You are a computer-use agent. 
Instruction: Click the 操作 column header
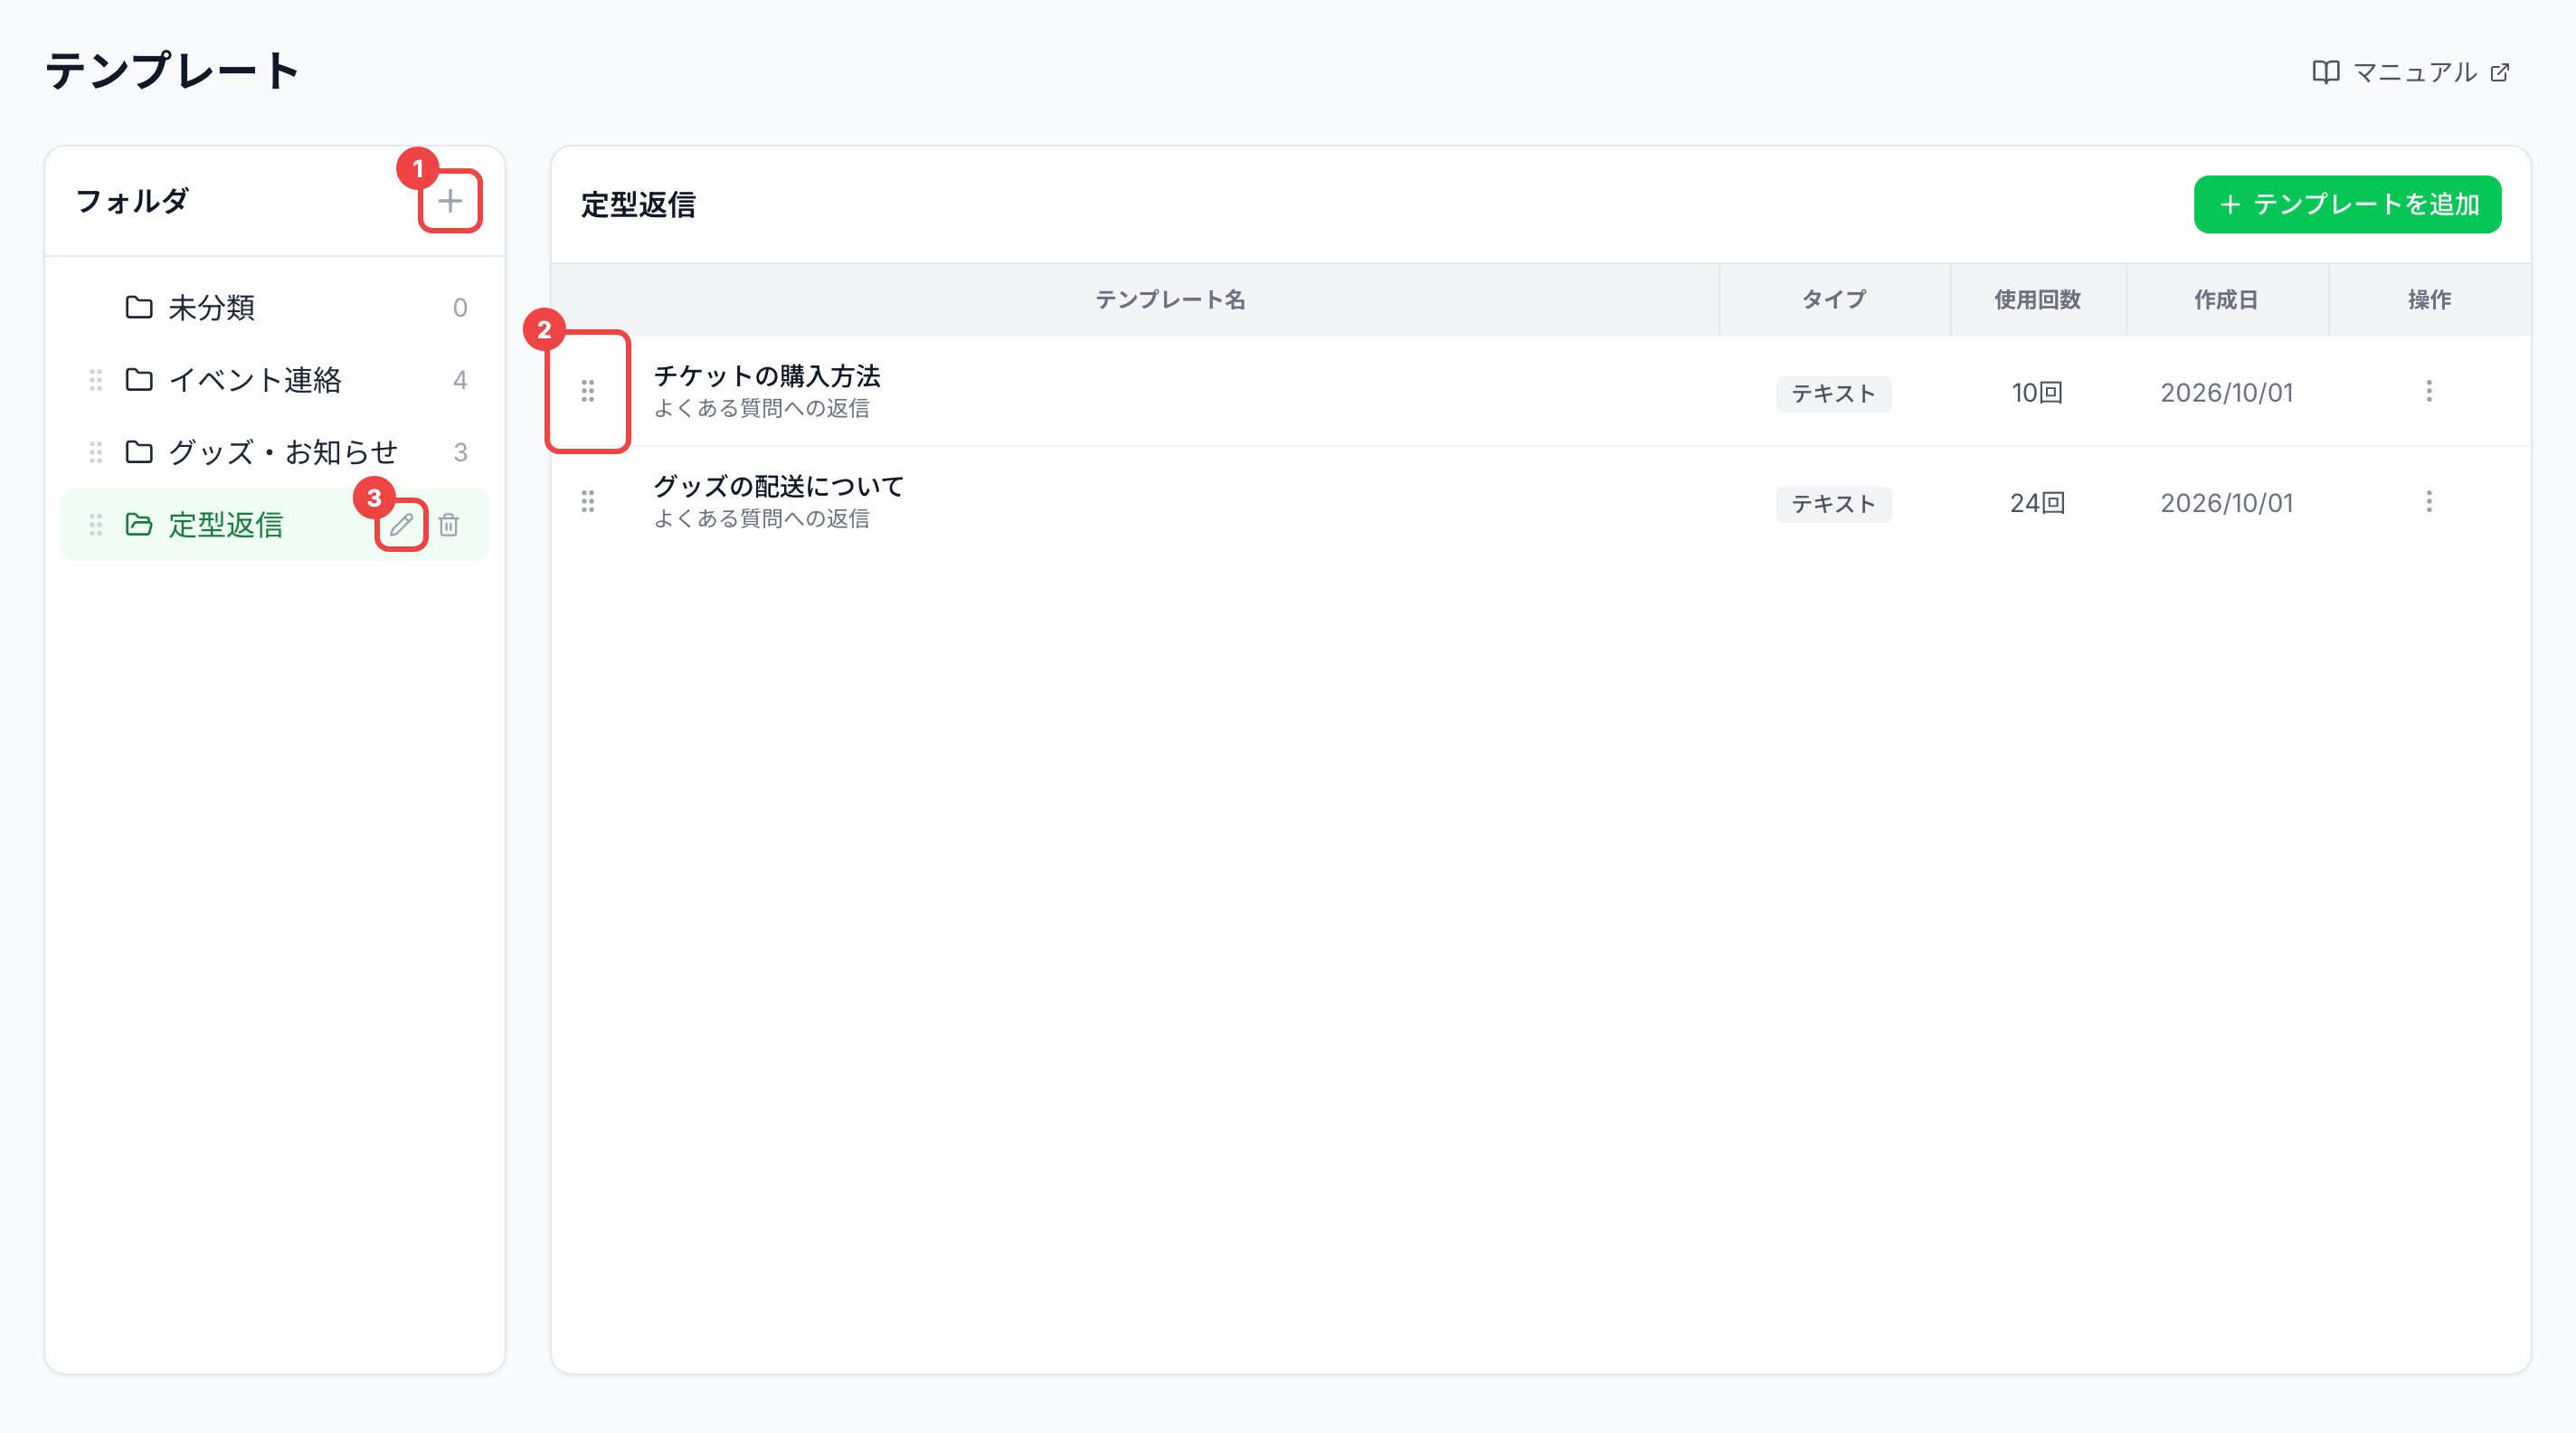(x=2429, y=299)
